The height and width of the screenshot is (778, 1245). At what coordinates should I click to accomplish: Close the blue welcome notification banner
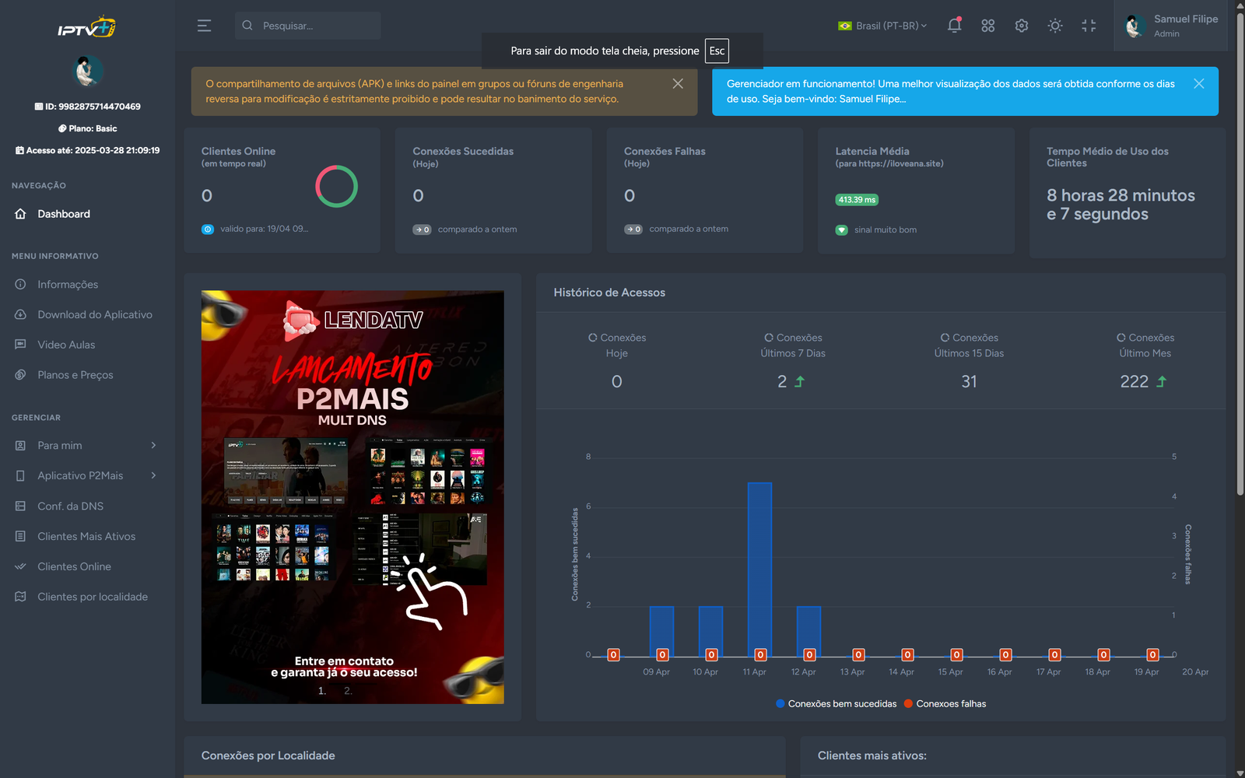tap(1199, 83)
